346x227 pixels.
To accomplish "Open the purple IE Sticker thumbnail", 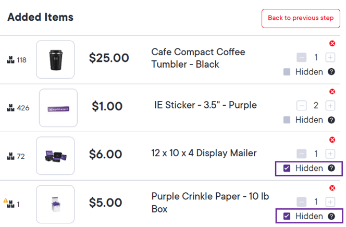I will pos(58,108).
